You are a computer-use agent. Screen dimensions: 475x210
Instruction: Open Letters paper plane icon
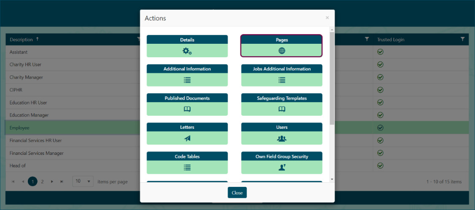pos(187,138)
